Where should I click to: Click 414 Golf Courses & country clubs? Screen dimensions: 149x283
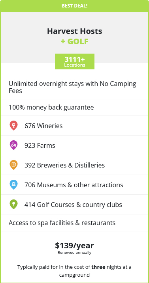pos(74,205)
